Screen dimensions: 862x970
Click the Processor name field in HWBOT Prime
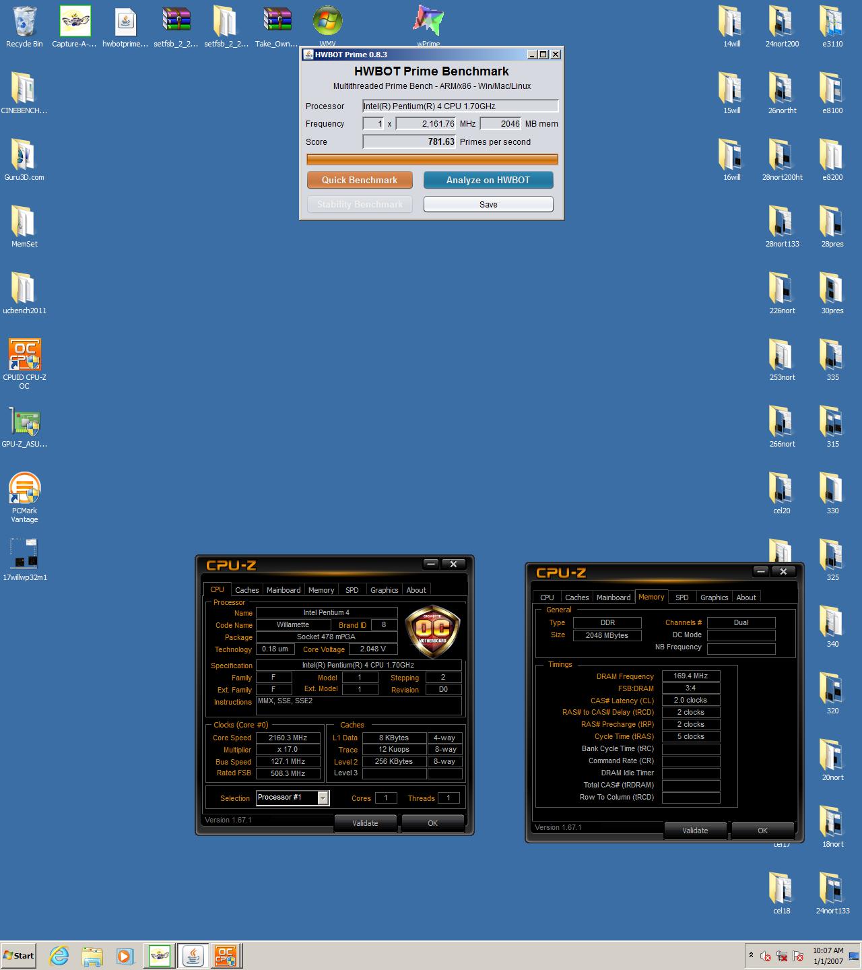(x=461, y=106)
